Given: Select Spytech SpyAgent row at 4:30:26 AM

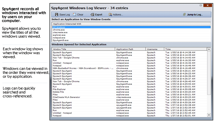Looking at the screenshot, I should point(129,102).
